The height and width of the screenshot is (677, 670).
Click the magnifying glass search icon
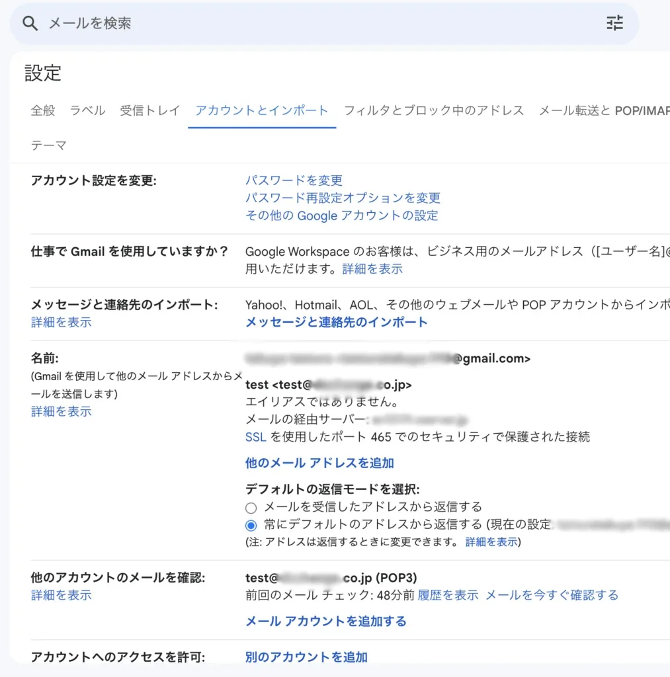[30, 24]
